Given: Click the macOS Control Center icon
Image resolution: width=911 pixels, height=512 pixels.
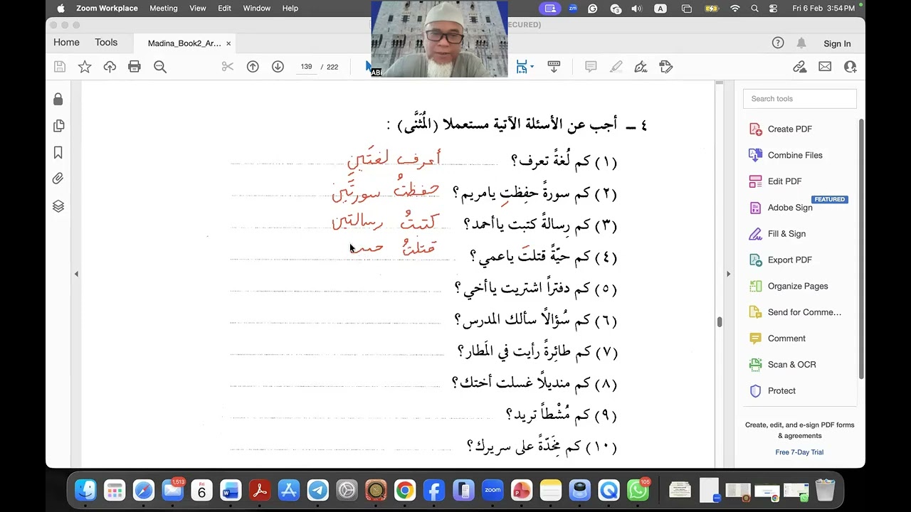Looking at the screenshot, I should [x=774, y=9].
